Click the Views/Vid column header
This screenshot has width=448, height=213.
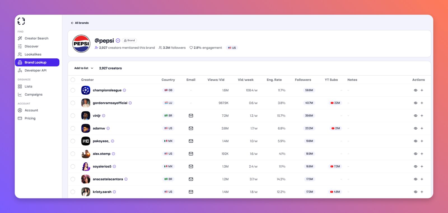216,80
